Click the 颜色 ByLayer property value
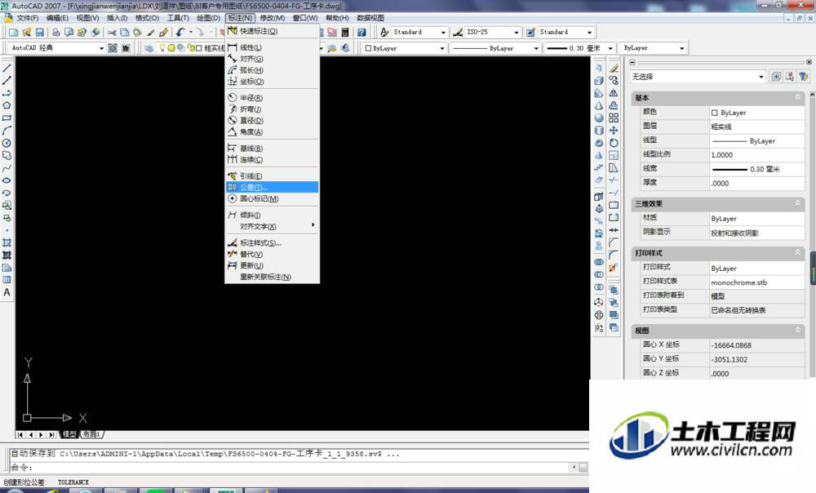The height and width of the screenshot is (493, 816). 757,113
